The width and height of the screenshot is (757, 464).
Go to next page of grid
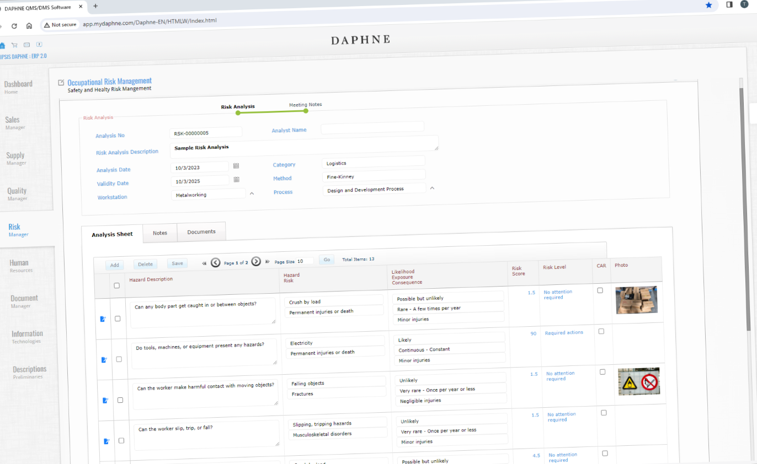(x=256, y=261)
